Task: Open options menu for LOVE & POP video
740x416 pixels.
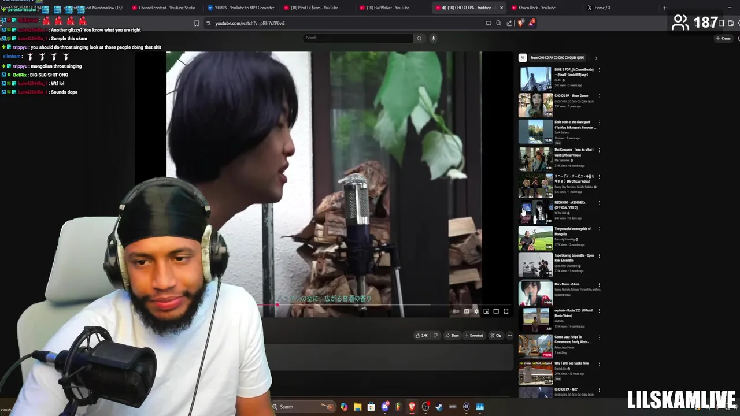Action: click(x=599, y=70)
